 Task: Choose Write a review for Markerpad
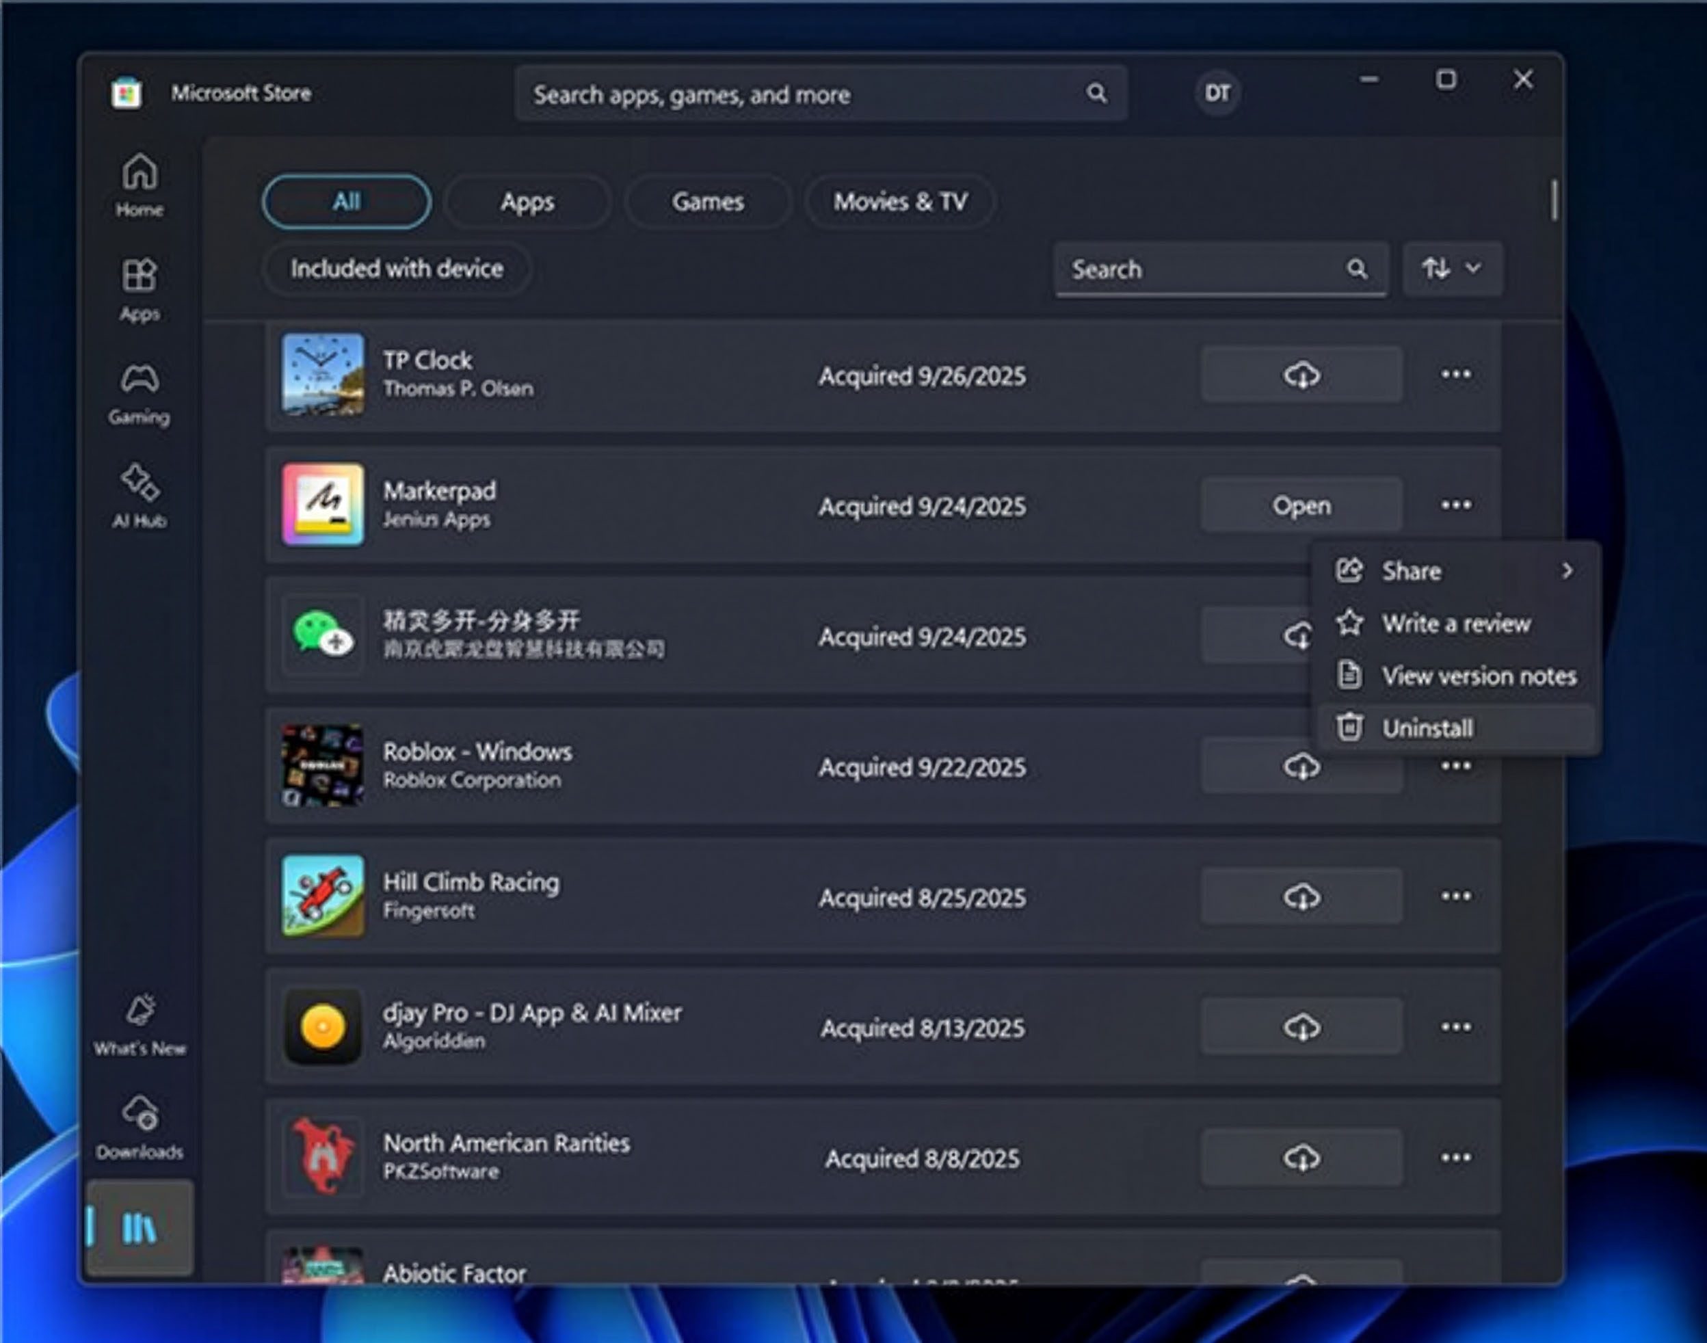point(1455,623)
